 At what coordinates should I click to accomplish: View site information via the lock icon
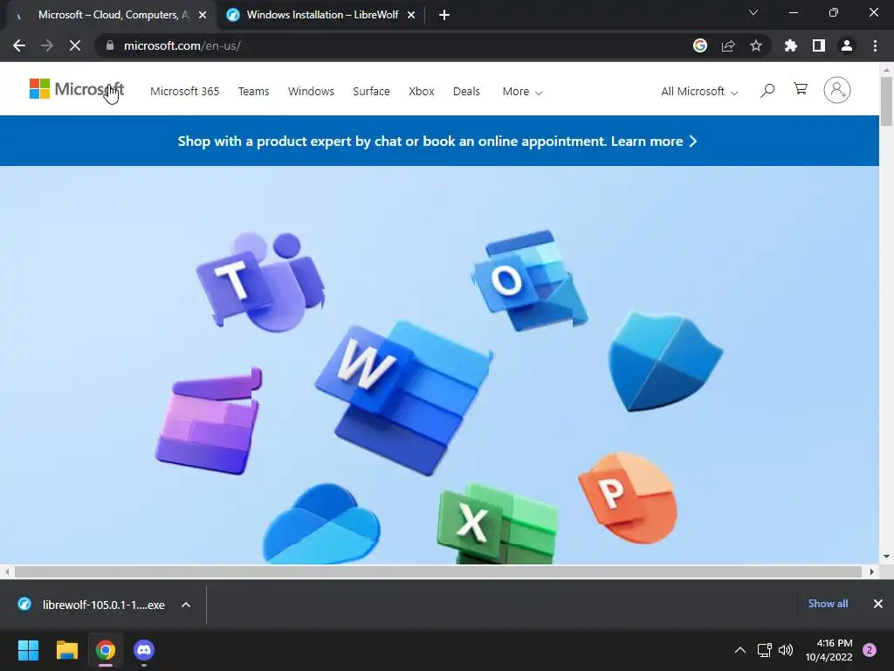[x=110, y=45]
